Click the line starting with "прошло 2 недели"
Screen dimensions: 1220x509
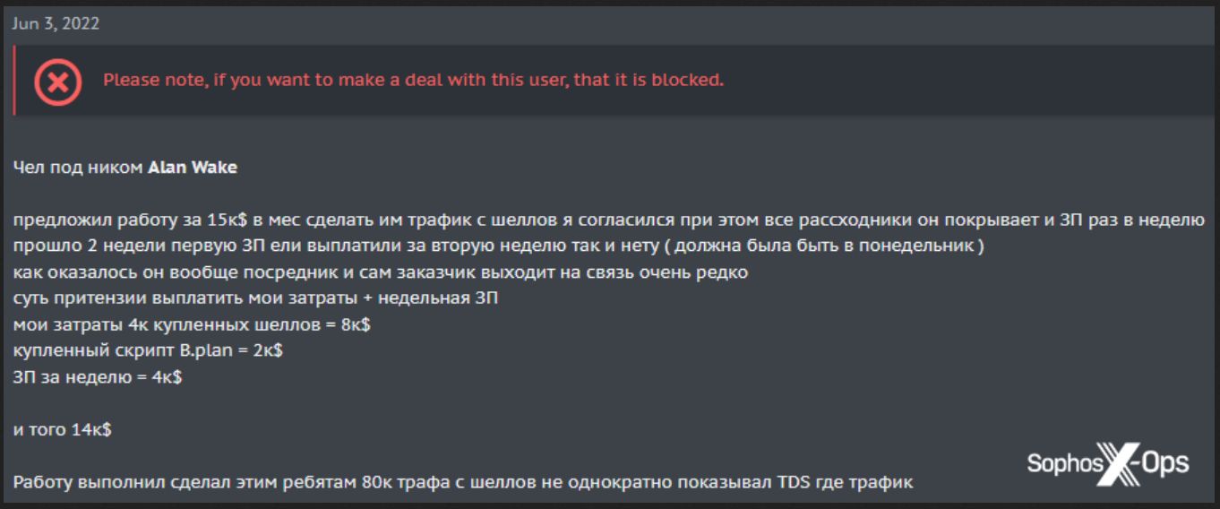click(x=500, y=246)
